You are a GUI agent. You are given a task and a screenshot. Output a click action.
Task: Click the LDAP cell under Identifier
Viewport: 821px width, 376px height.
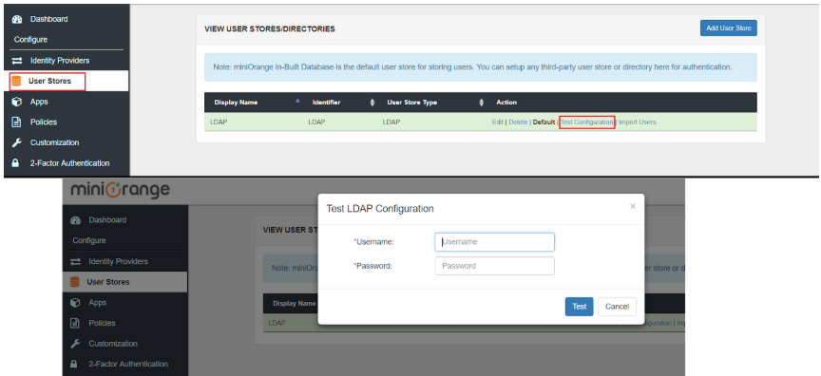(316, 122)
